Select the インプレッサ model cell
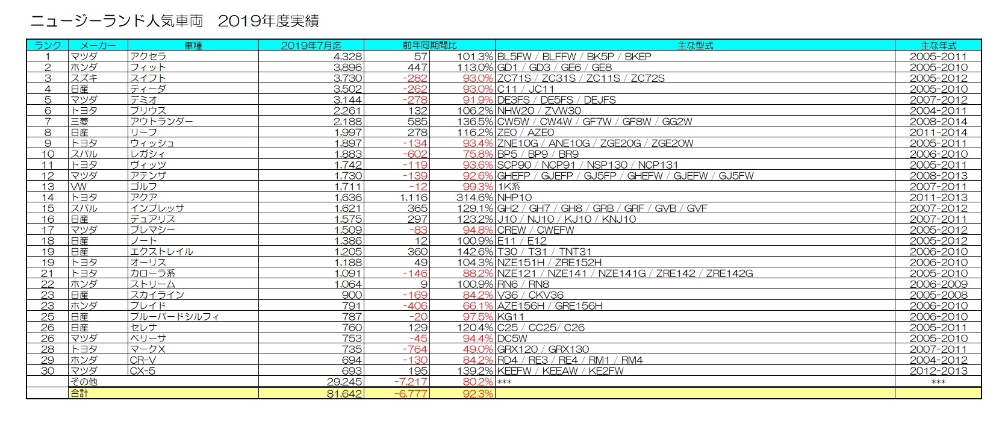The width and height of the screenshot is (1002, 421). point(193,208)
